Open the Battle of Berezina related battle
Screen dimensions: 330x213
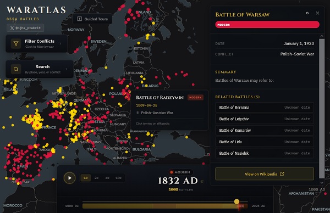[265, 108]
